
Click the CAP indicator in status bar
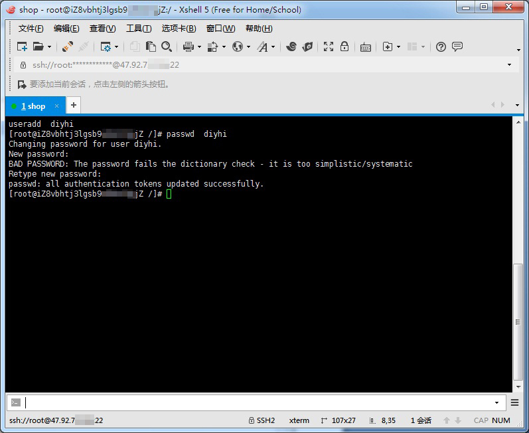[x=481, y=420]
